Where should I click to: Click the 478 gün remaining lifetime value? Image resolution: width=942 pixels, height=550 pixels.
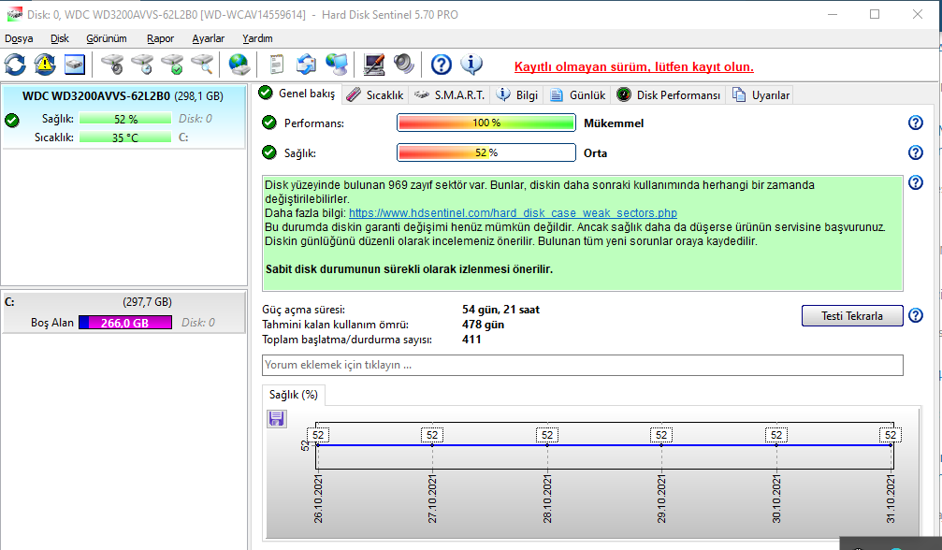483,325
